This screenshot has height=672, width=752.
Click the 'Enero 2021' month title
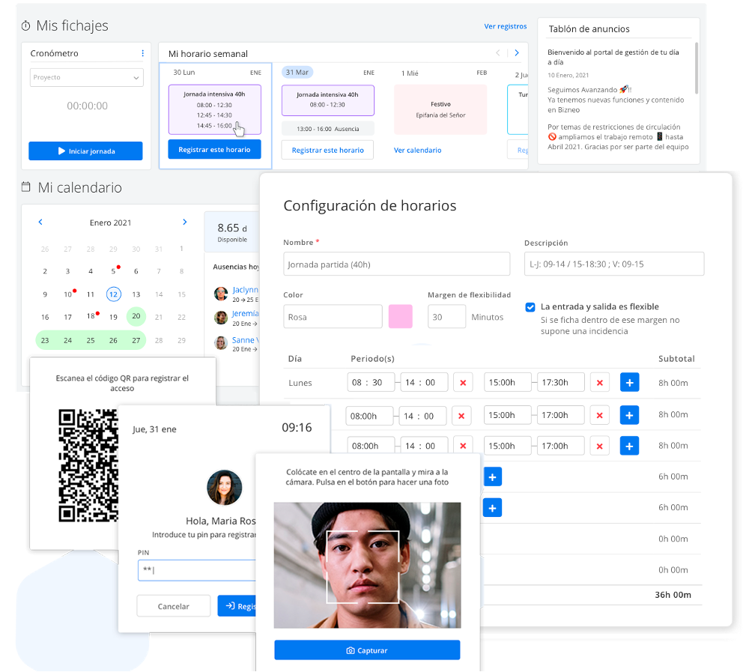pyautogui.click(x=110, y=223)
